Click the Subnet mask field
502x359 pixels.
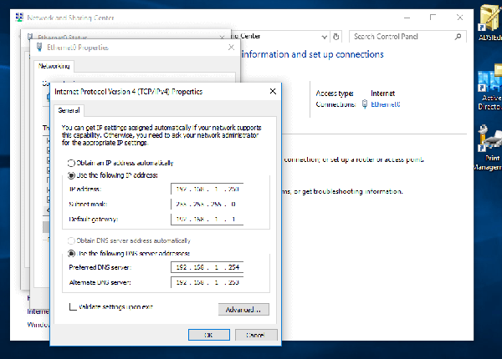click(207, 204)
